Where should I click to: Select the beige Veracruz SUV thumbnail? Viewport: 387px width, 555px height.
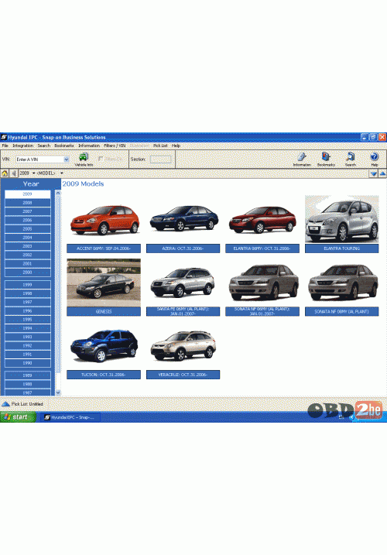tap(183, 345)
